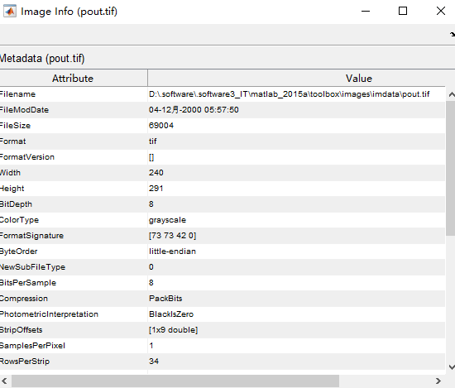This screenshot has width=455, height=388.
Task: Maximize the Image Info window
Action: pyautogui.click(x=403, y=11)
